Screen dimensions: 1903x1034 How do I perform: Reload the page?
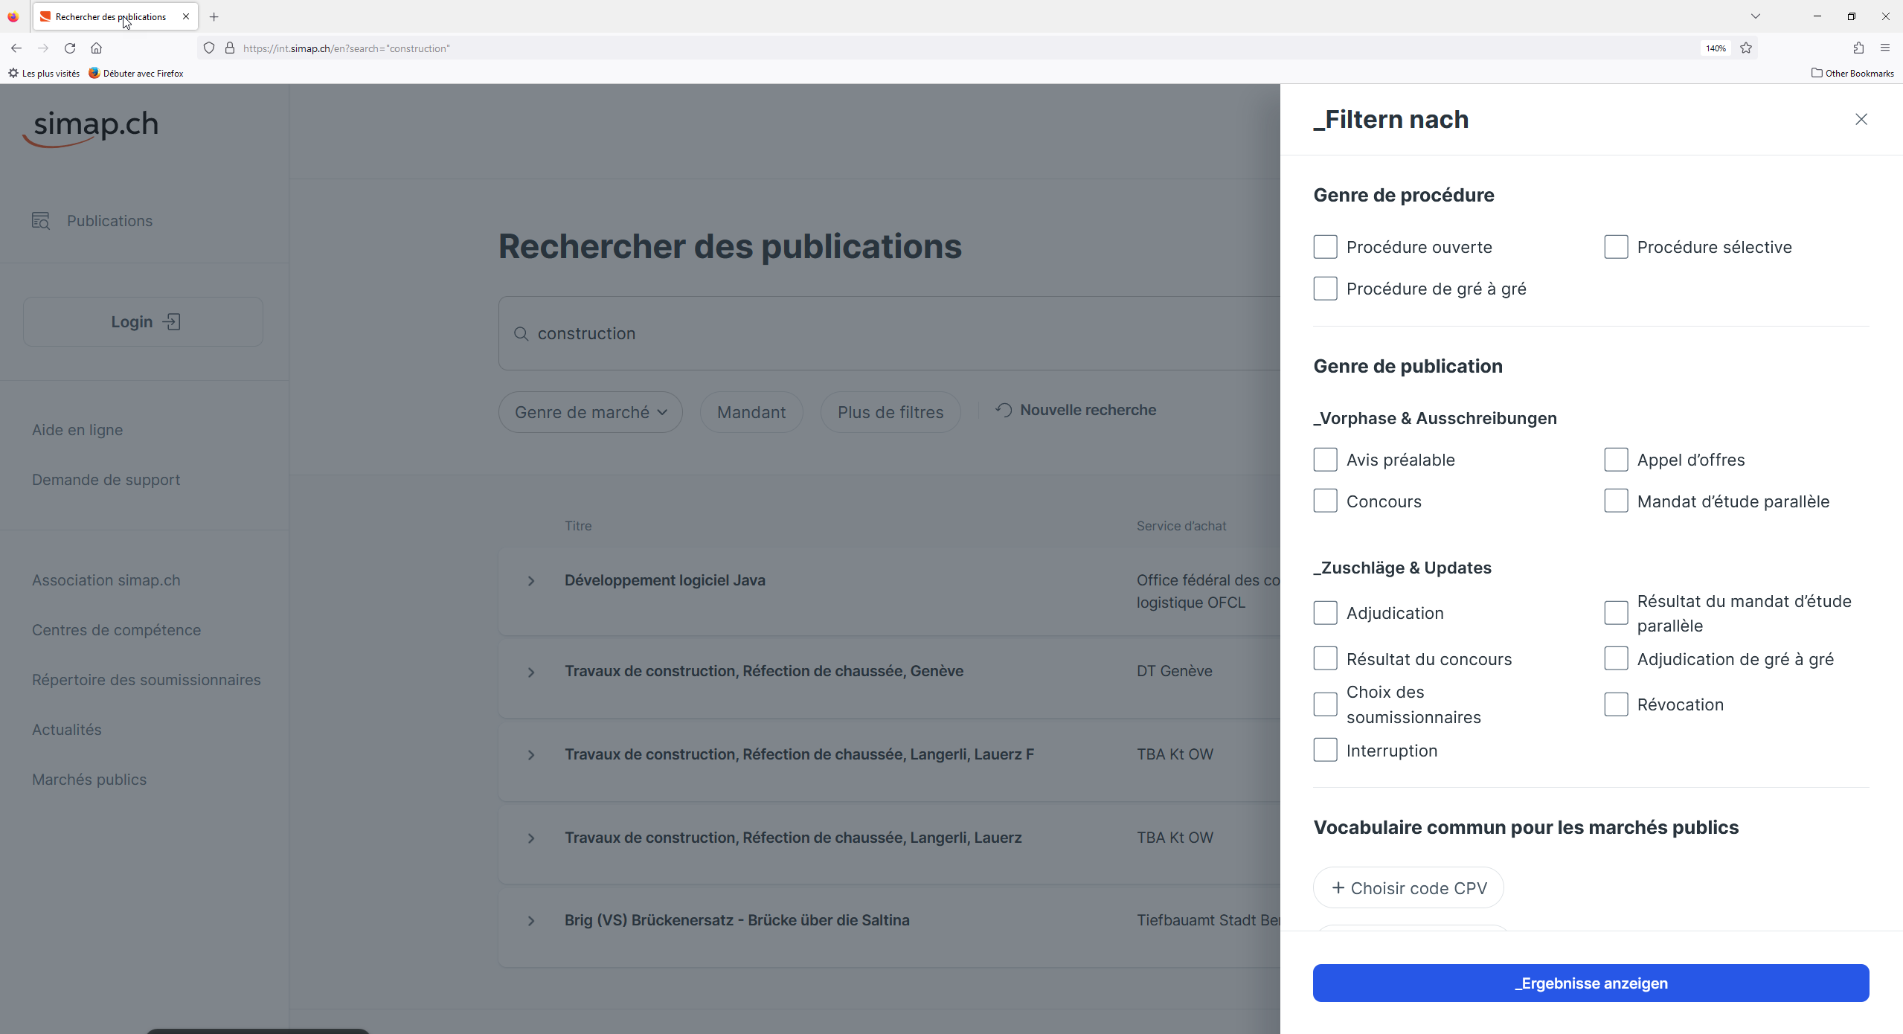(x=70, y=48)
